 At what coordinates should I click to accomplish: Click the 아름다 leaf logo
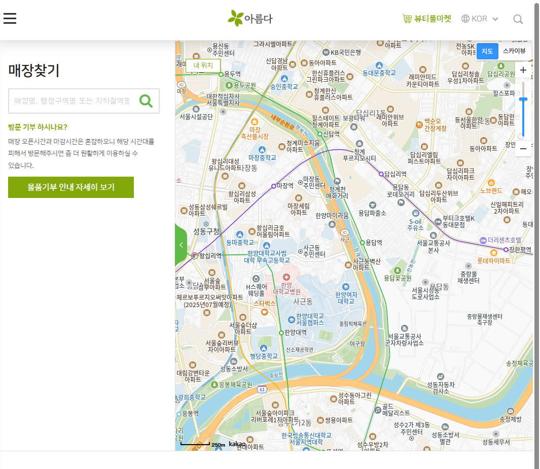(x=236, y=17)
